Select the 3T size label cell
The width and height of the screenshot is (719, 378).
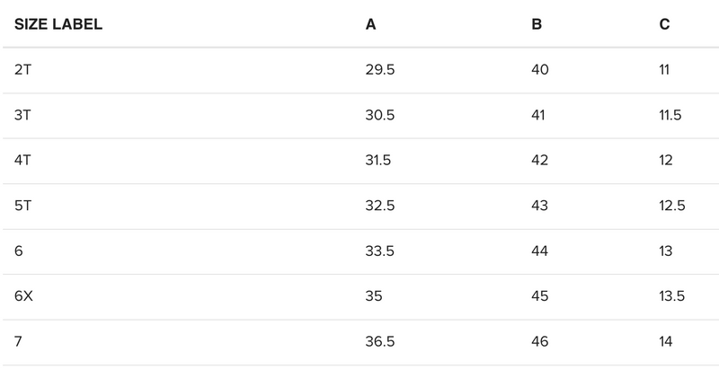coord(22,115)
